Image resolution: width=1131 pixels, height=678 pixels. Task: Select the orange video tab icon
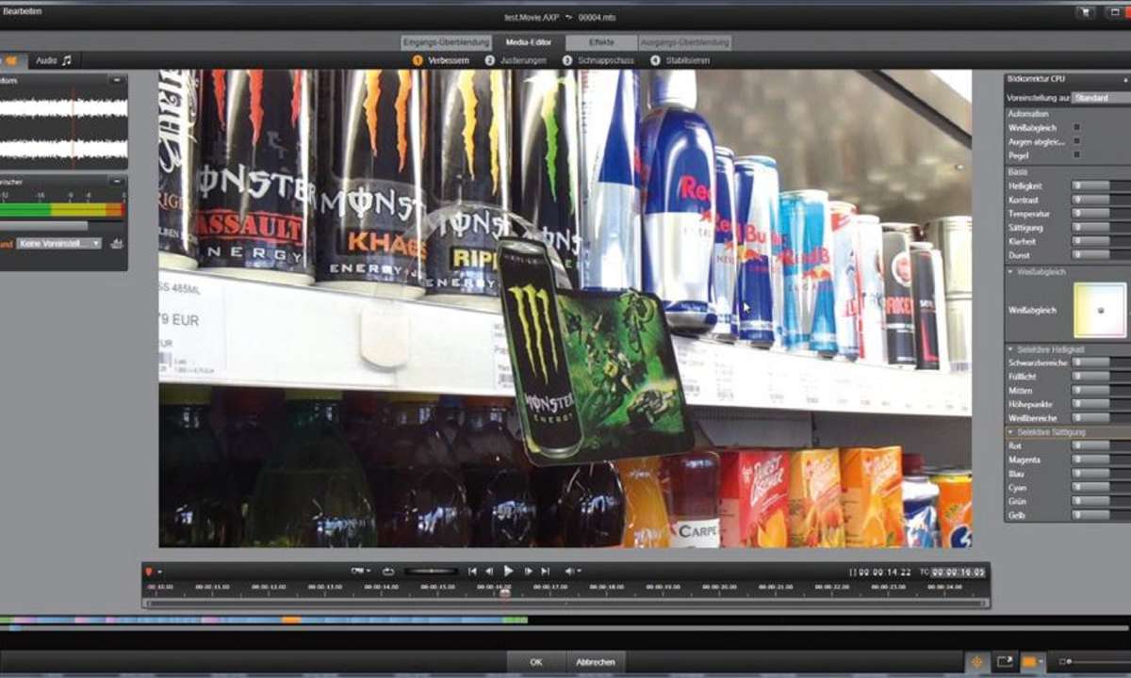[12, 60]
